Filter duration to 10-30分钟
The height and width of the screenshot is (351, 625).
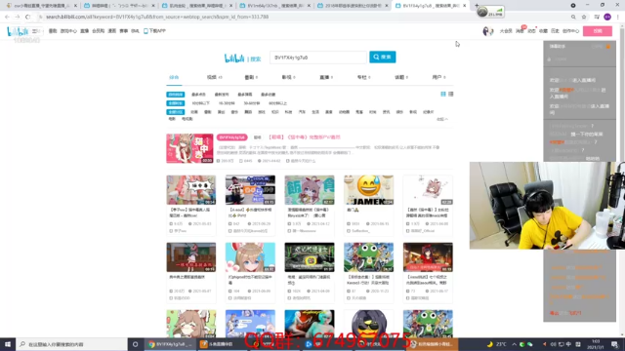point(227,103)
